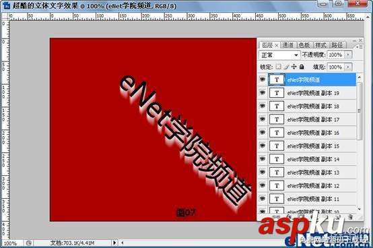Click the add layer mask icon
Viewport: 373px width, 248px height.
tap(301, 217)
